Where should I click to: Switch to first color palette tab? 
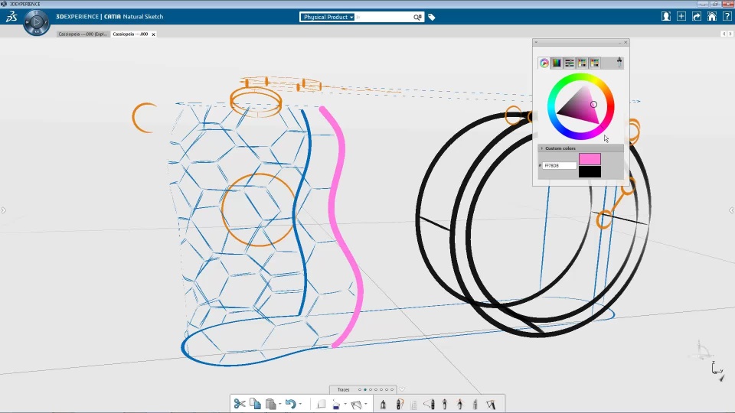click(582, 63)
